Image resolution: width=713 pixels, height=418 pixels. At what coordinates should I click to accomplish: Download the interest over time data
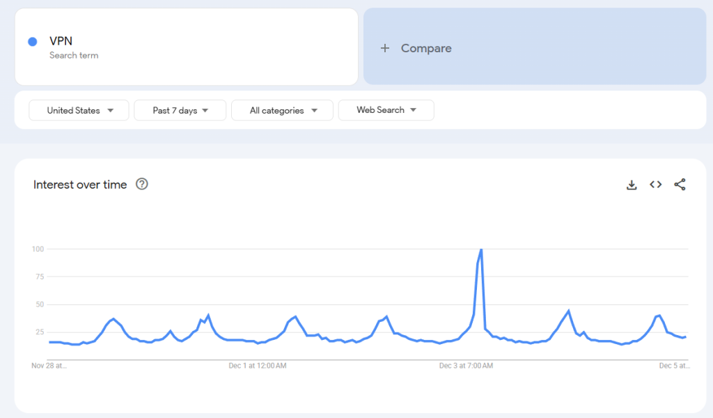[x=632, y=185]
